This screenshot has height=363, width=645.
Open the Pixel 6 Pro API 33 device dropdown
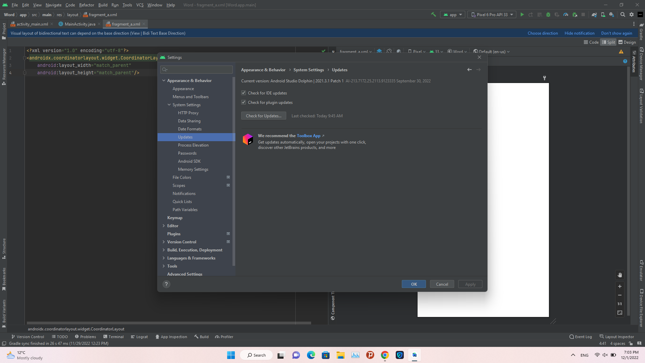pyautogui.click(x=492, y=14)
